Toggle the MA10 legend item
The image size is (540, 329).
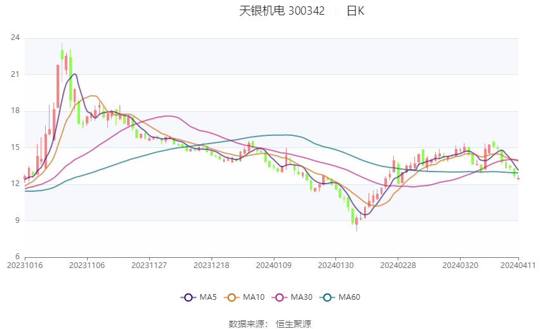click(244, 297)
